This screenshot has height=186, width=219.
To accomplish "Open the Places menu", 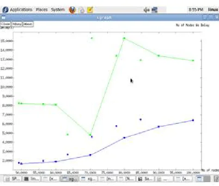I will pyautogui.click(x=42, y=10).
